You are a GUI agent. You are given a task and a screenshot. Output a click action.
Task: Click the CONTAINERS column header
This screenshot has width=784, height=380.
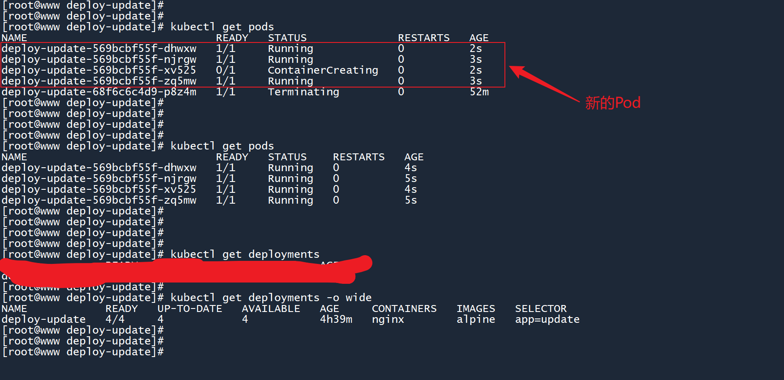pos(404,309)
